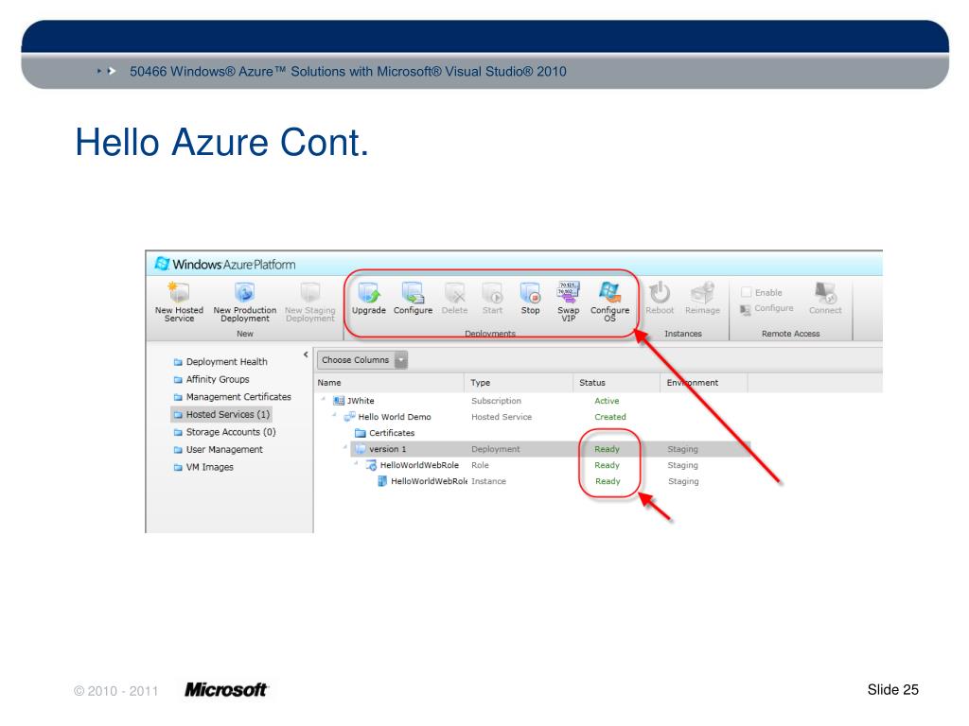Click the Connect remote access icon
This screenshot has height=726, width=969.
pyautogui.click(x=825, y=293)
